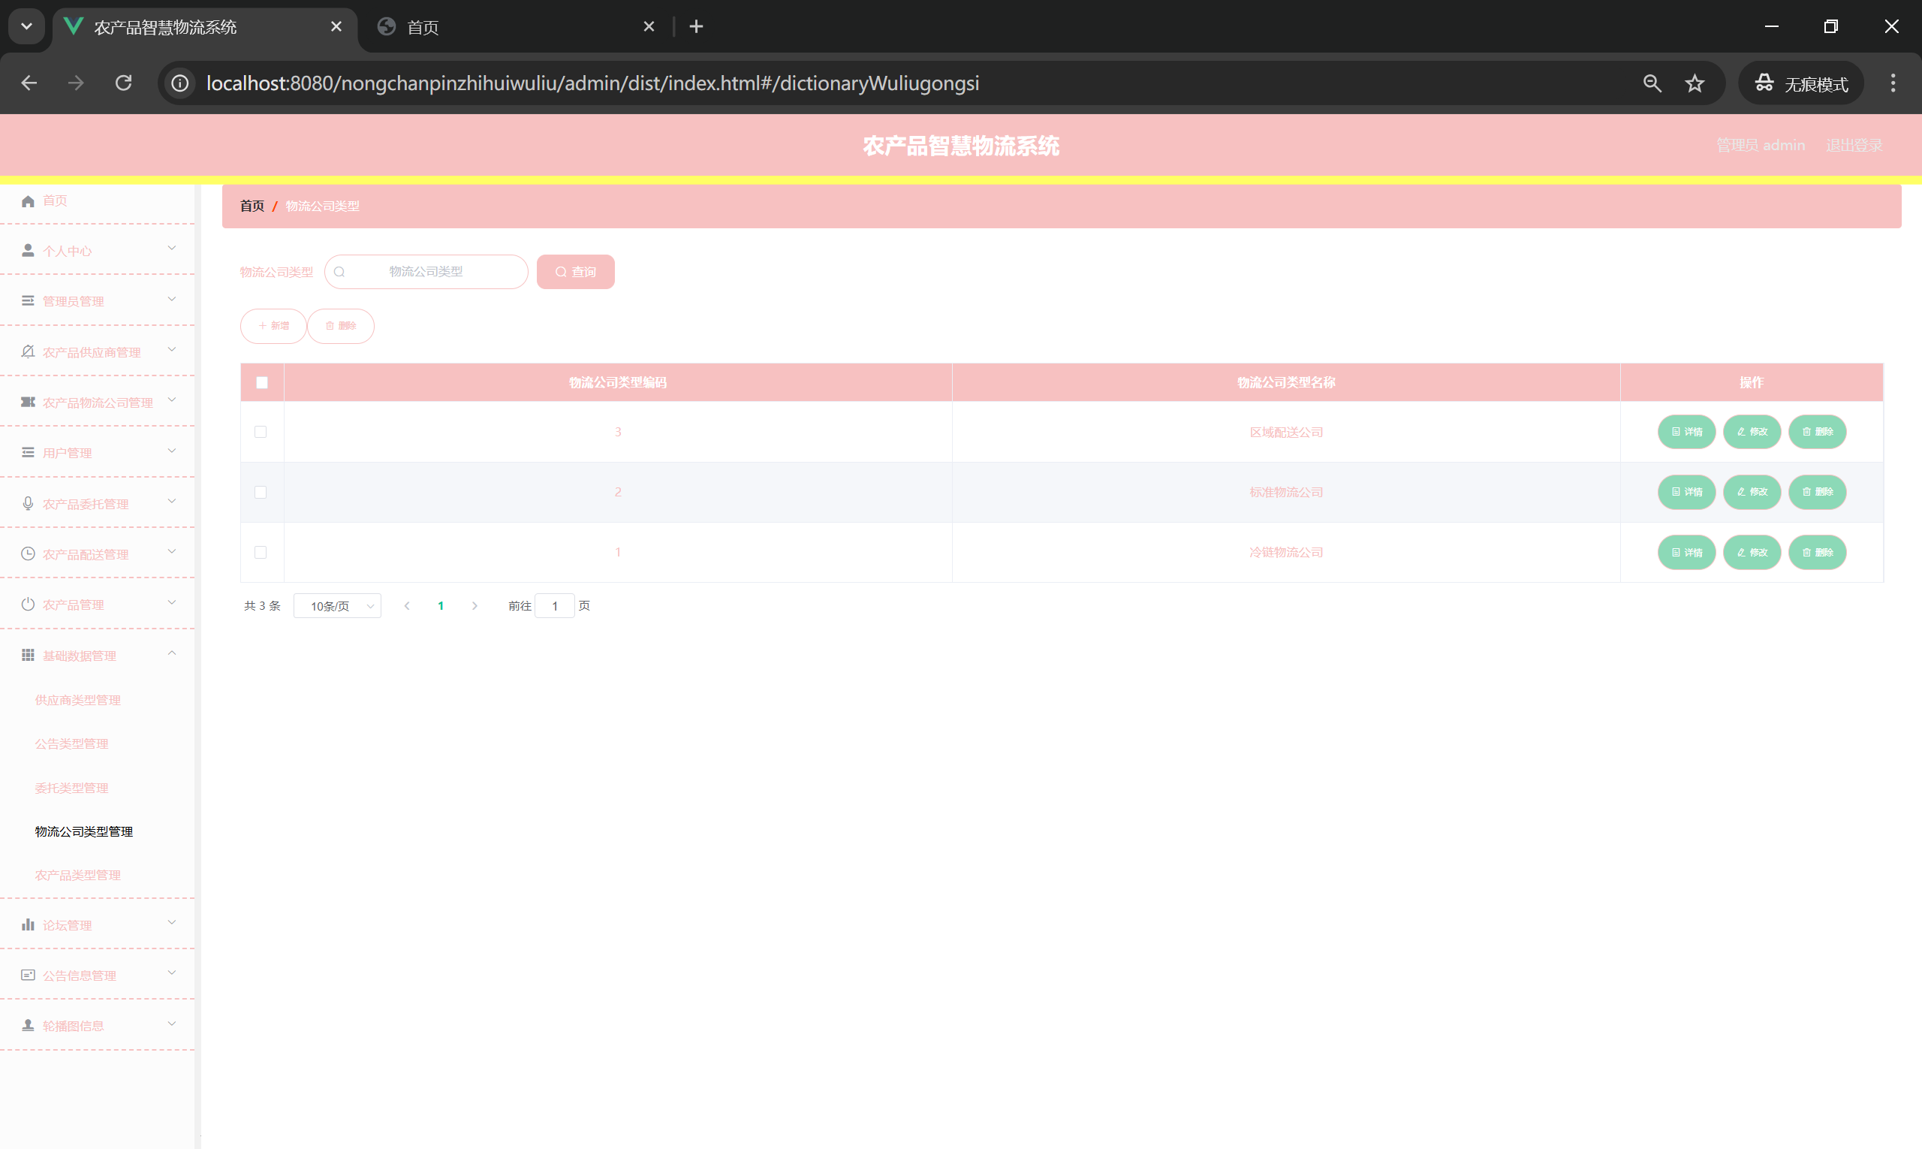Click 修改 for 标准物流公司 row
This screenshot has height=1149, width=1922.
click(x=1752, y=493)
